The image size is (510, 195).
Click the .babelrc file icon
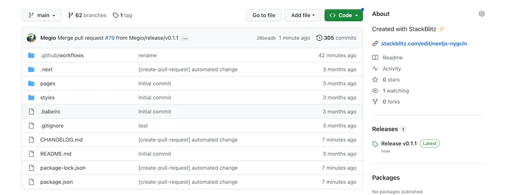[x=31, y=111]
